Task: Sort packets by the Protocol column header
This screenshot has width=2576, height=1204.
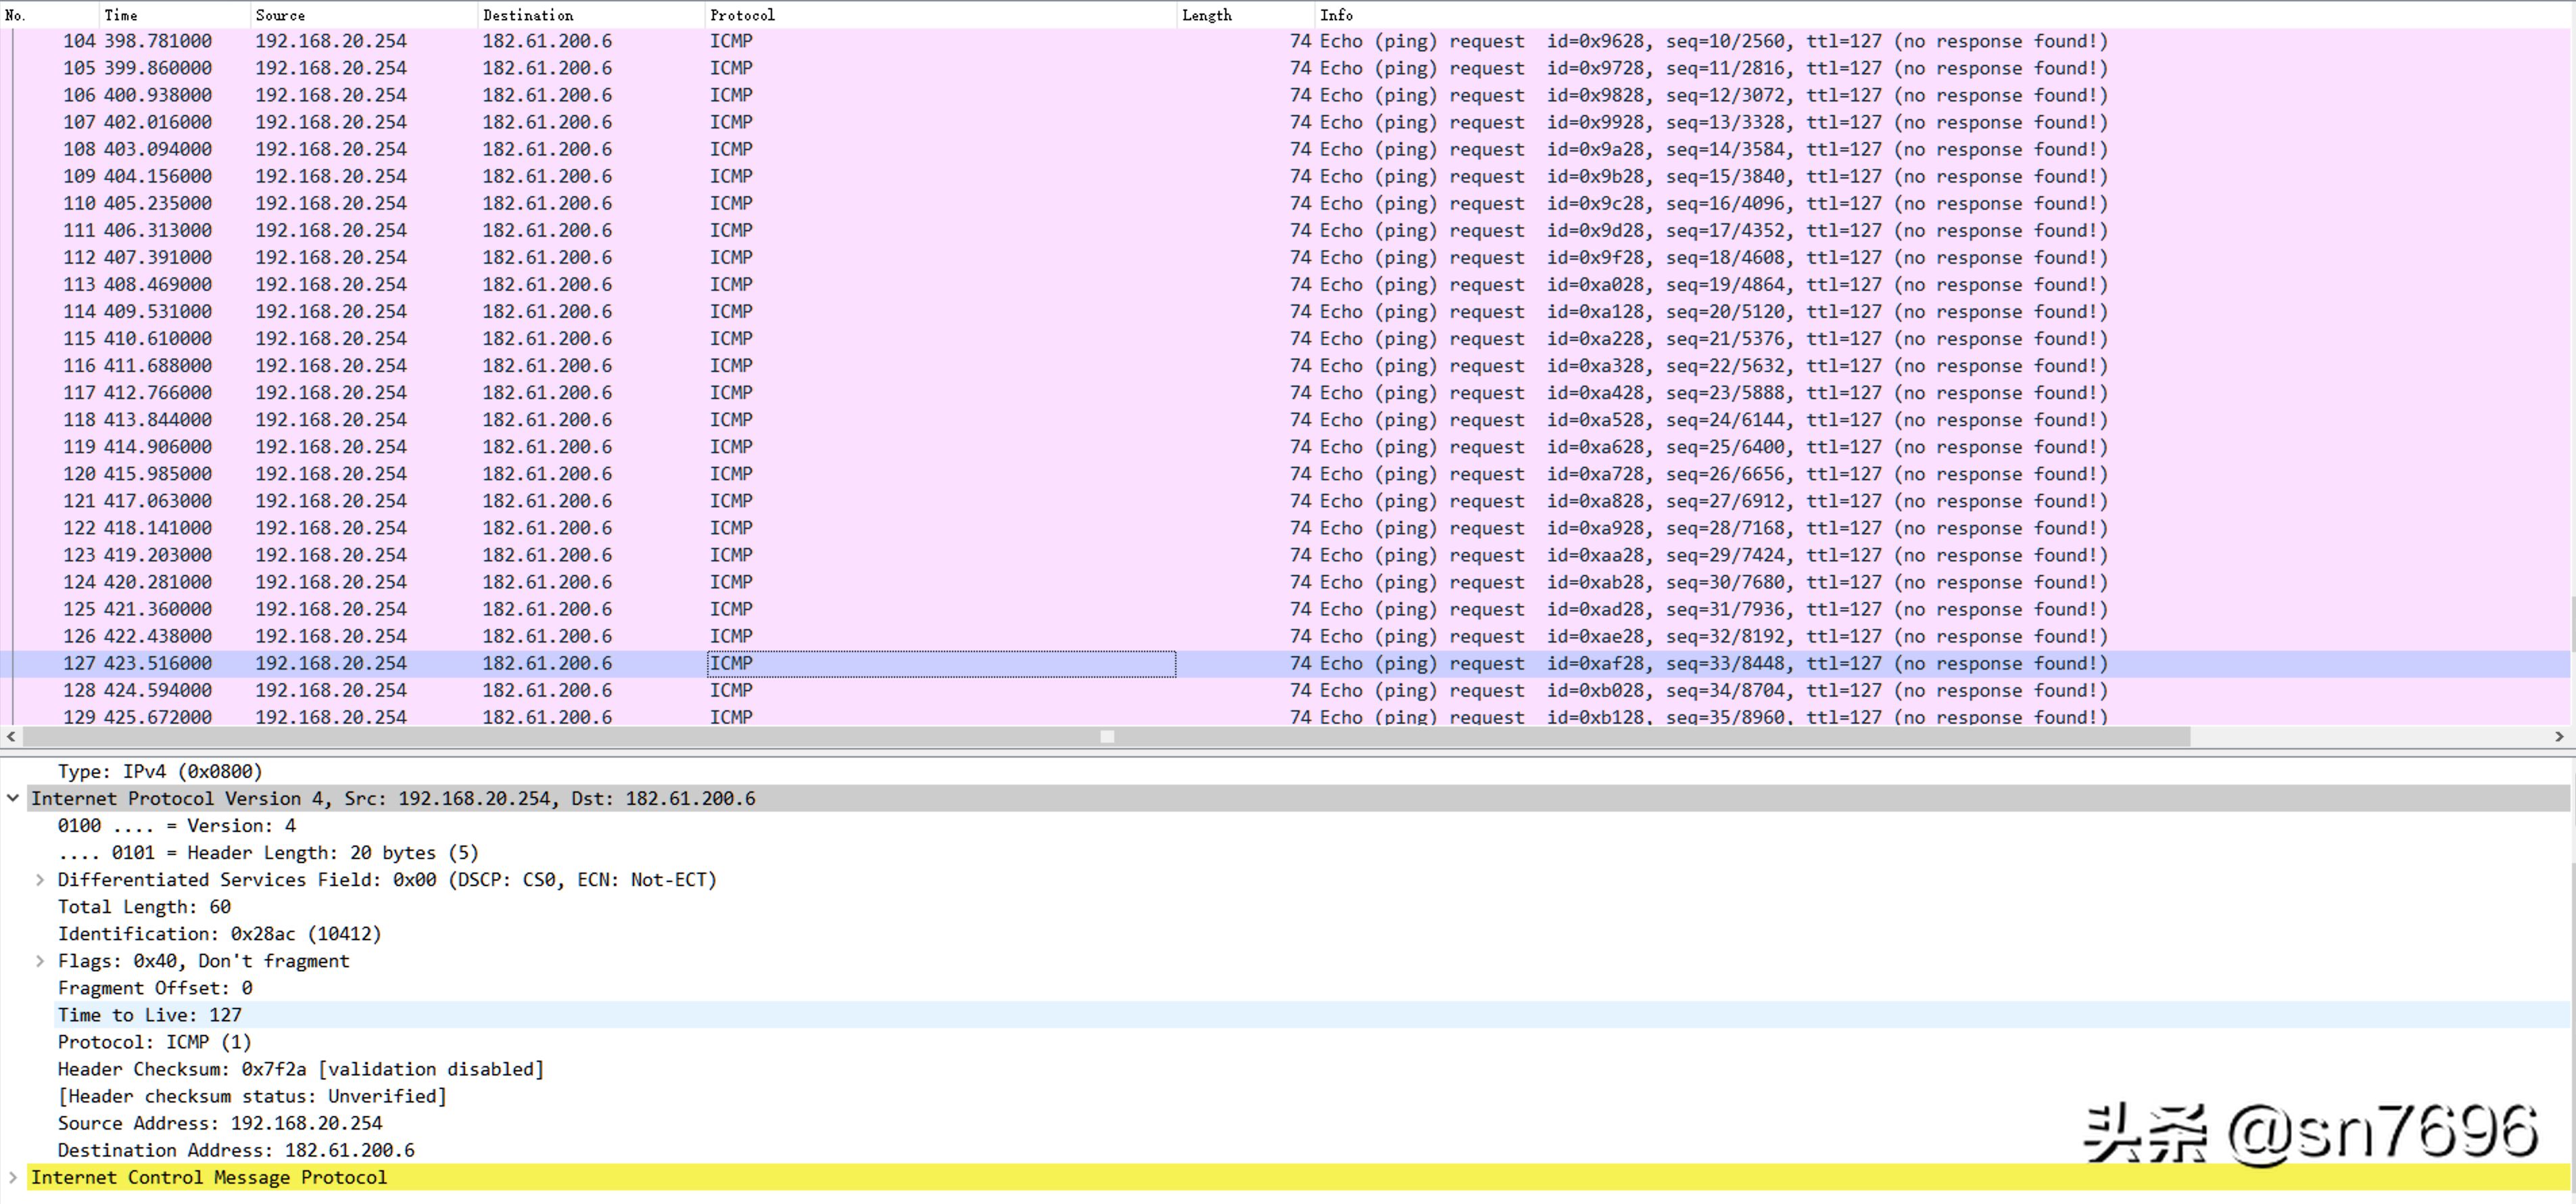Action: tap(941, 15)
